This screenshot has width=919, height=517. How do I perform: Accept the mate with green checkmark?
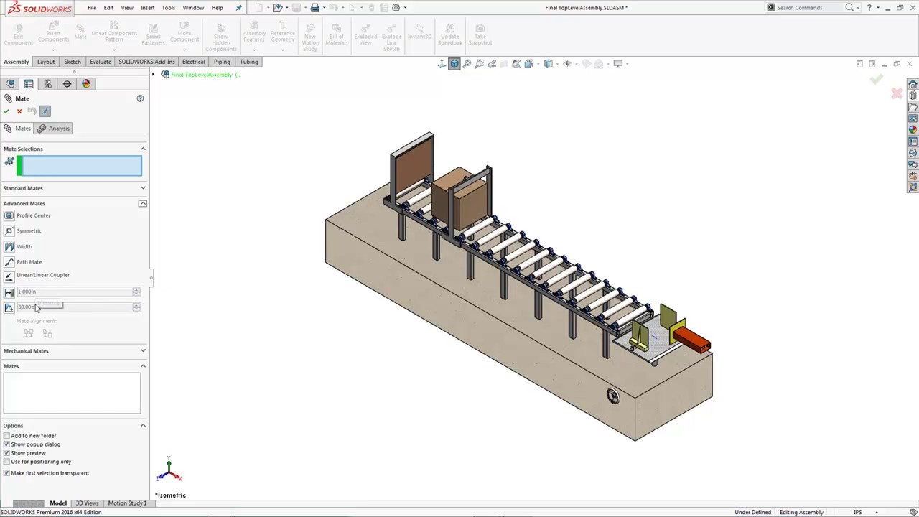click(x=6, y=111)
